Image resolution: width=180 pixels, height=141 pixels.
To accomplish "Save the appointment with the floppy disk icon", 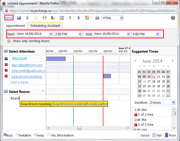I will [19, 18].
